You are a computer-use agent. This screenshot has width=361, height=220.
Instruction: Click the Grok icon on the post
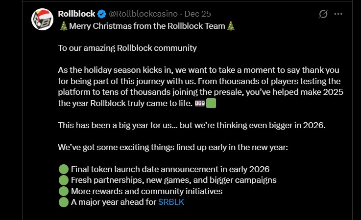323,14
